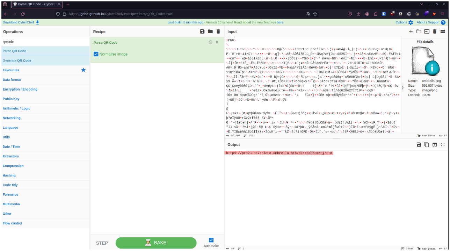Toggle the Auto Bake checkbox
Image resolution: width=450 pixels, height=251 pixels.
[211, 240]
